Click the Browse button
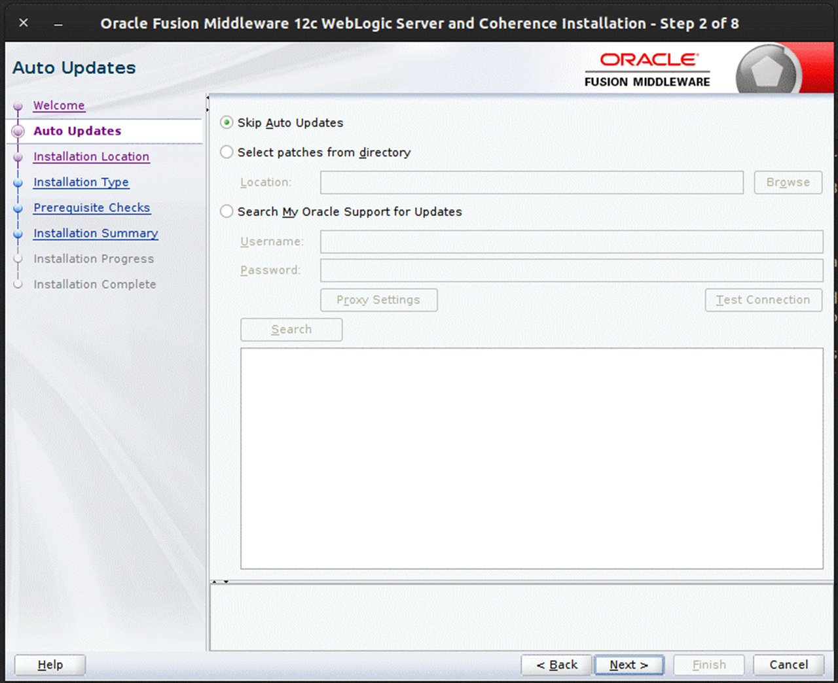838x683 pixels. (x=788, y=183)
